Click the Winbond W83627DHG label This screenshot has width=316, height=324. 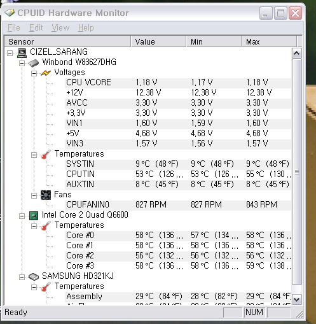click(79, 62)
